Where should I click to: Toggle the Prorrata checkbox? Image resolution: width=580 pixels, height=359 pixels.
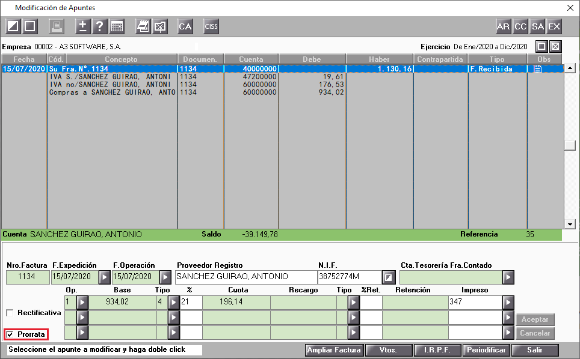tap(10, 334)
